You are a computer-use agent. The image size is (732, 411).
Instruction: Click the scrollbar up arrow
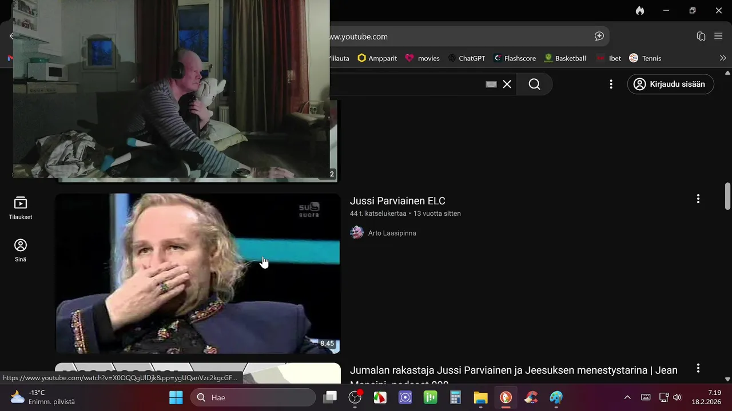coord(727,73)
